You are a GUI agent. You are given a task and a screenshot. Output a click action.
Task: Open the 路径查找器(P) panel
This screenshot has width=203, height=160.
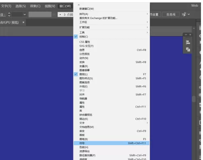pyautogui.click(x=112, y=155)
